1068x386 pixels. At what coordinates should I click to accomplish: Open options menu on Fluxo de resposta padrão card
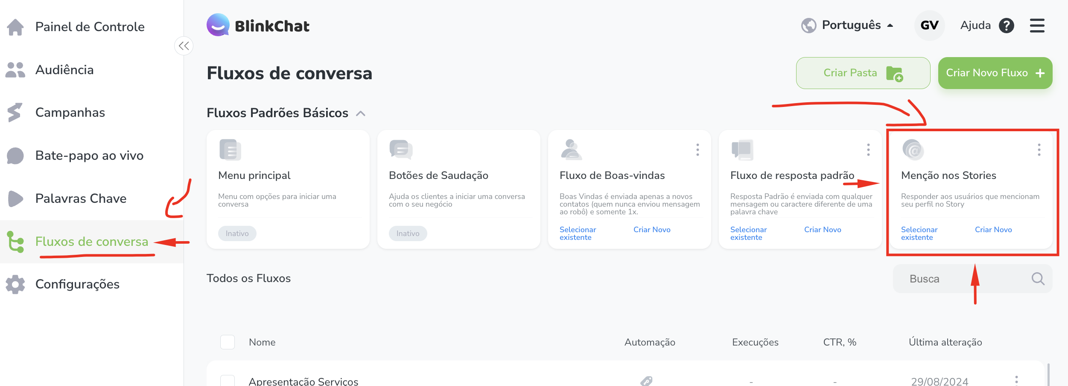click(868, 150)
